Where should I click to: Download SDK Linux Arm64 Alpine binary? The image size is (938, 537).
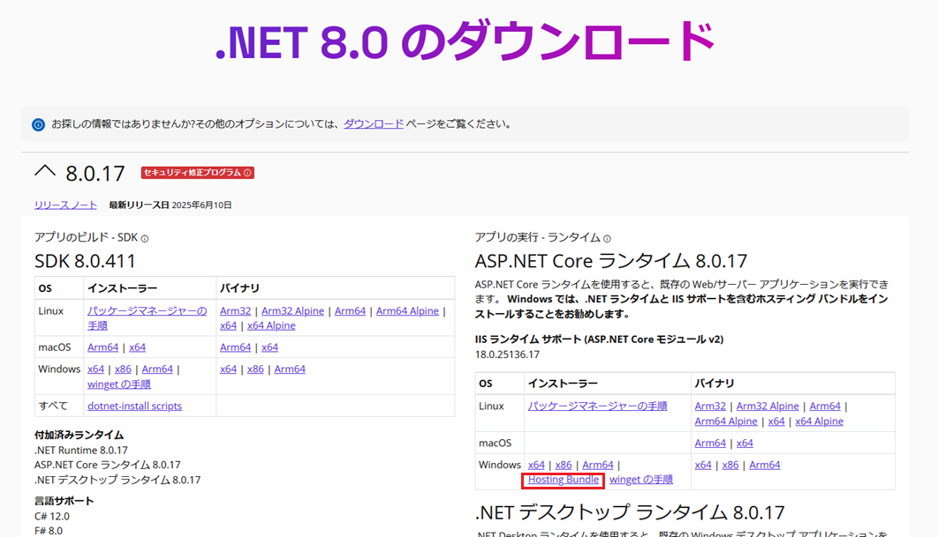point(407,310)
